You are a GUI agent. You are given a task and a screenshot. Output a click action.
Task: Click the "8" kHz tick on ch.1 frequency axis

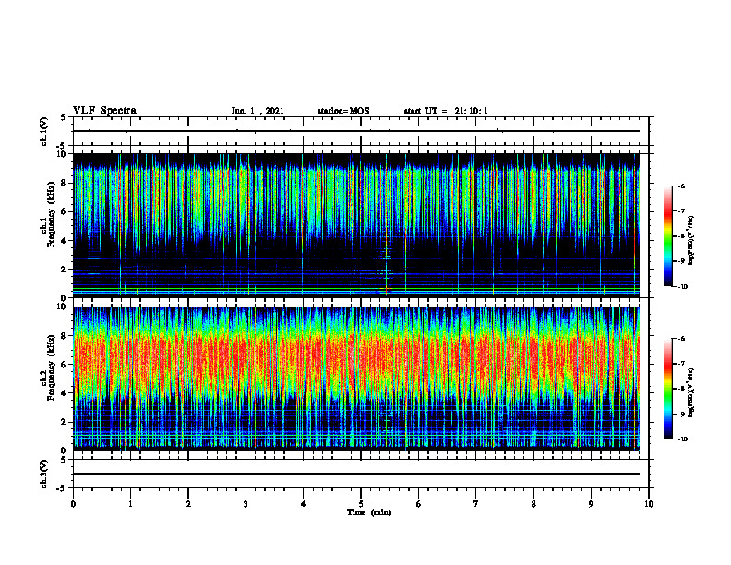tap(65, 183)
